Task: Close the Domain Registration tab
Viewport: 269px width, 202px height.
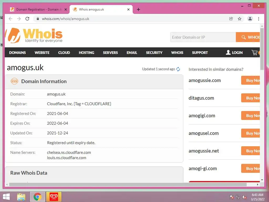Action: [x=65, y=9]
